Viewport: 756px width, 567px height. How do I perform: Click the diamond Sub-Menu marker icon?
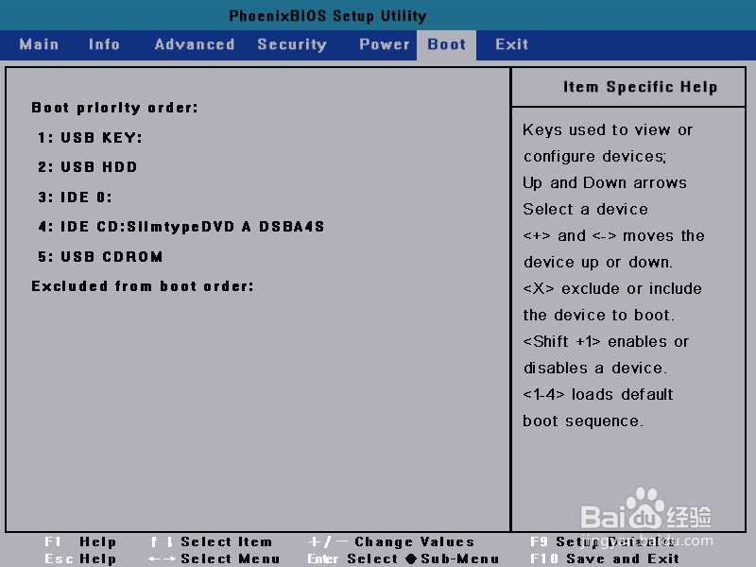411,558
